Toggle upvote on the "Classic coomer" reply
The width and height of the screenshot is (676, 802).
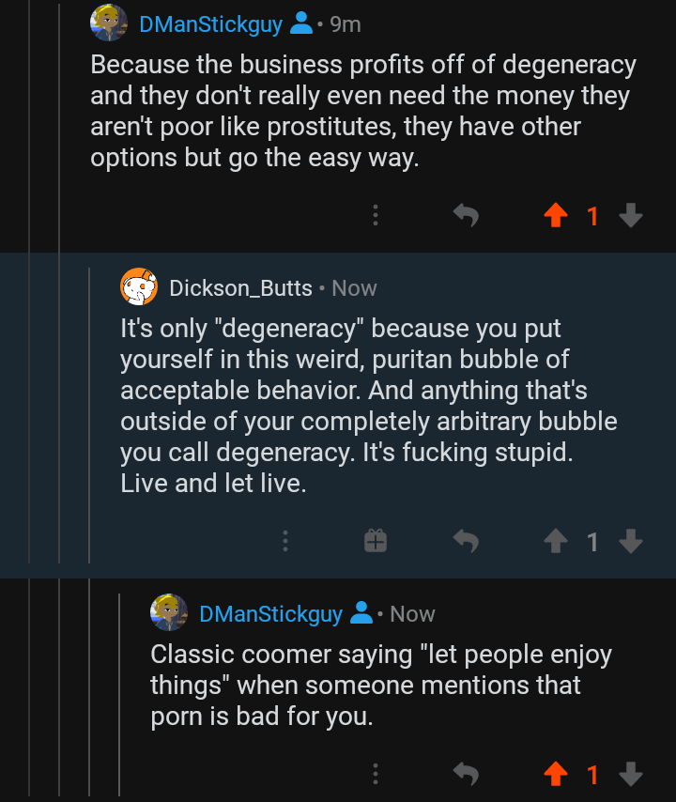(x=556, y=774)
